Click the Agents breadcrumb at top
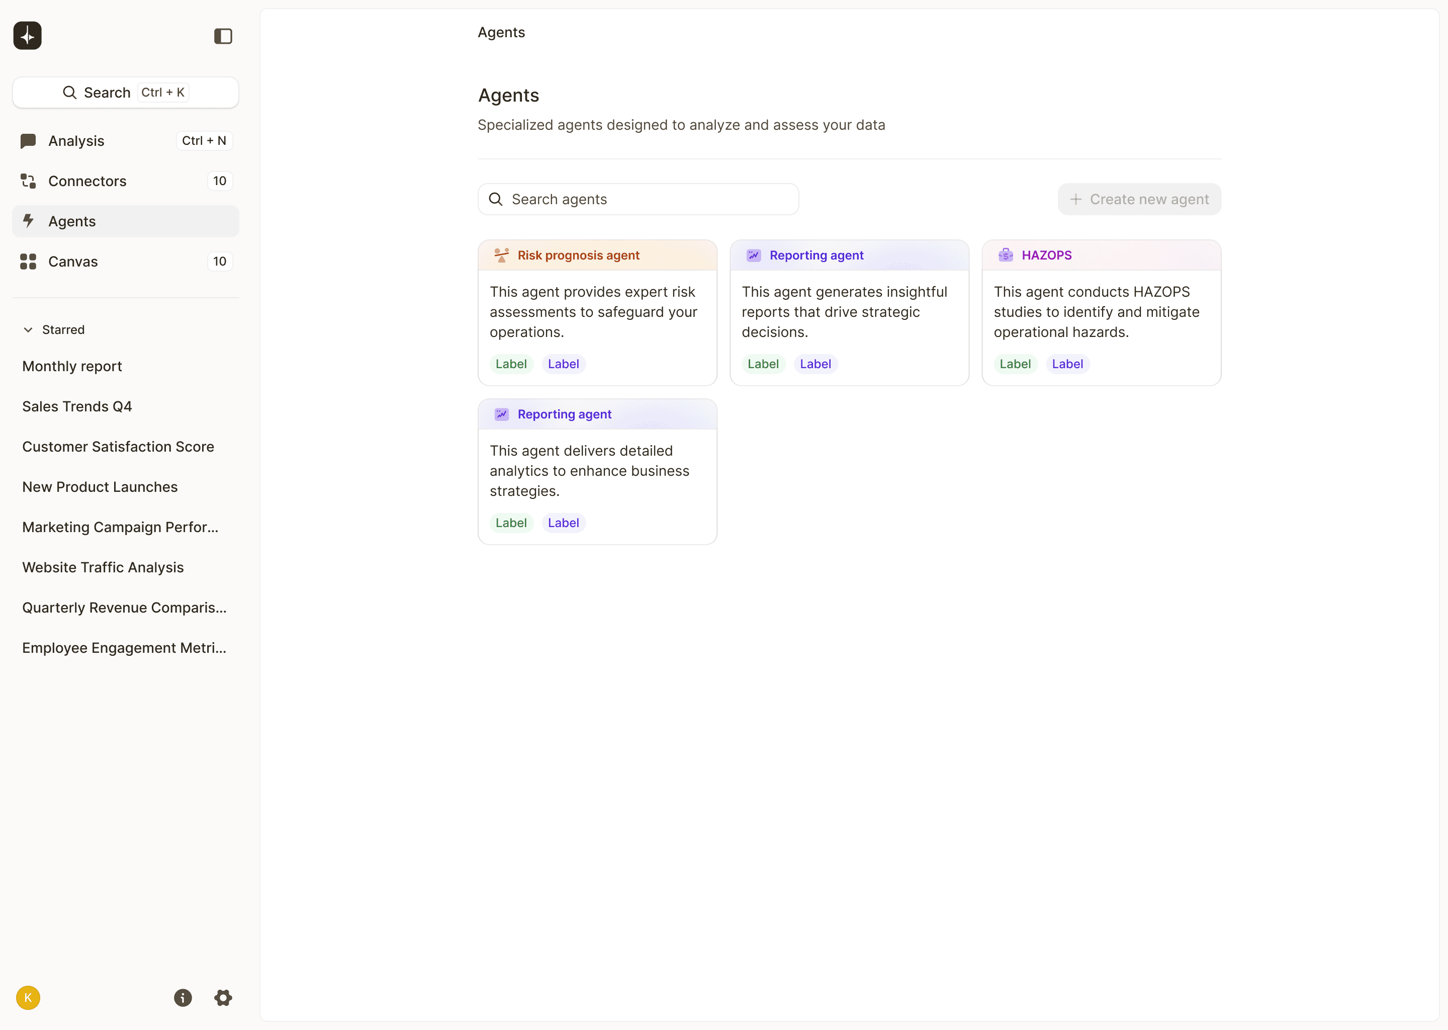This screenshot has width=1448, height=1030. (501, 32)
